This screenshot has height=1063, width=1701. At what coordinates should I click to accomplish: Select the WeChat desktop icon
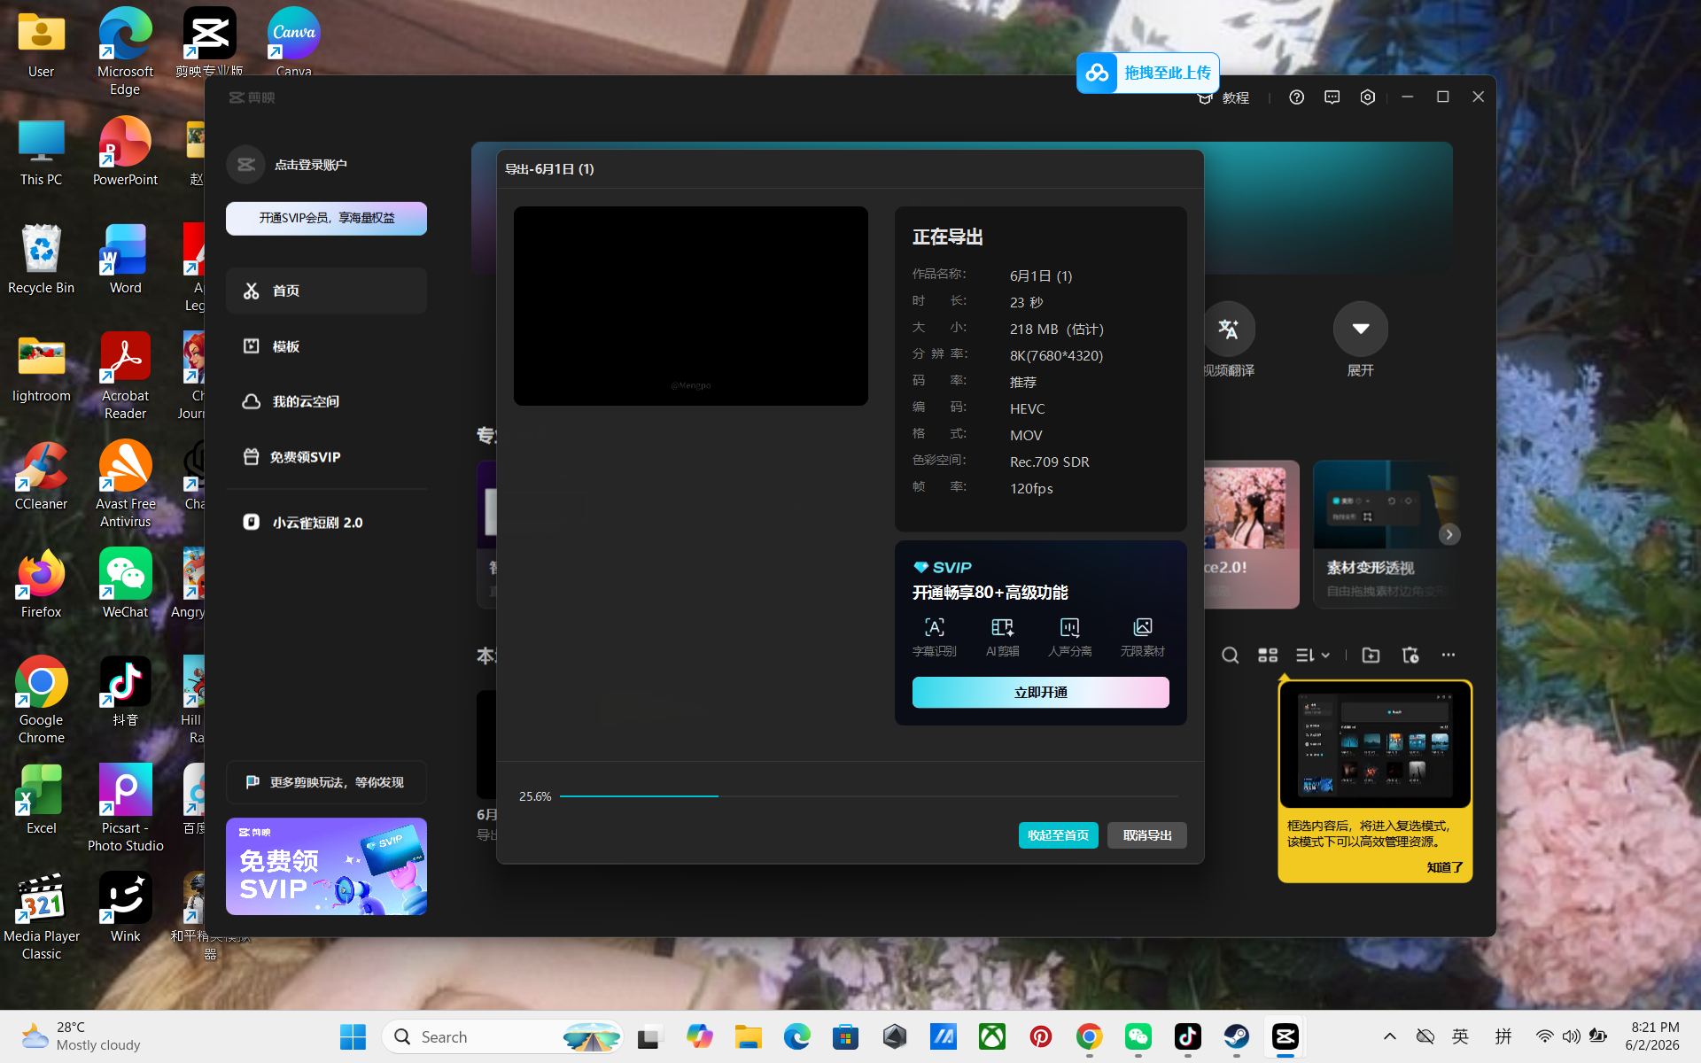pyautogui.click(x=125, y=583)
